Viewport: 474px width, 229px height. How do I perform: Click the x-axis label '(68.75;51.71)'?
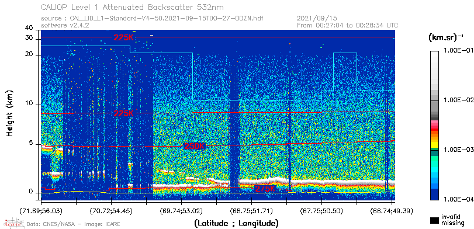click(x=251, y=210)
